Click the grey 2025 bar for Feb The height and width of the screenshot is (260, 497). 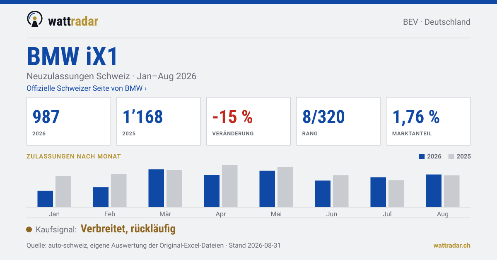pos(119,191)
